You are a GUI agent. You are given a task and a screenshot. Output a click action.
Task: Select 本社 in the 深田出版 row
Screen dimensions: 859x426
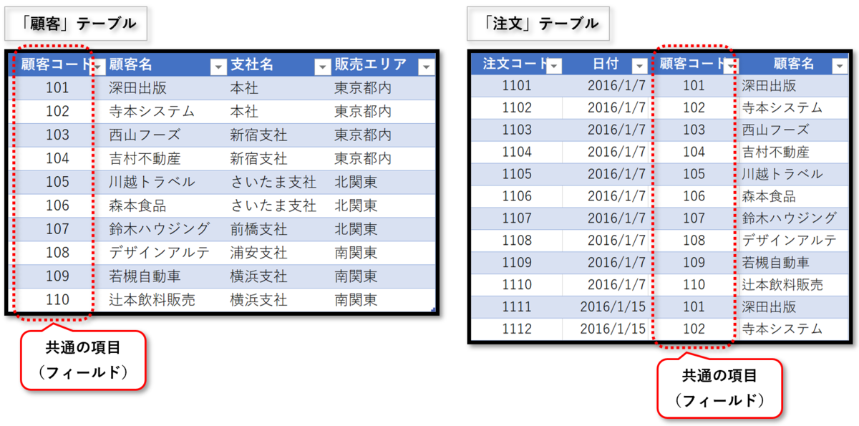tap(244, 88)
